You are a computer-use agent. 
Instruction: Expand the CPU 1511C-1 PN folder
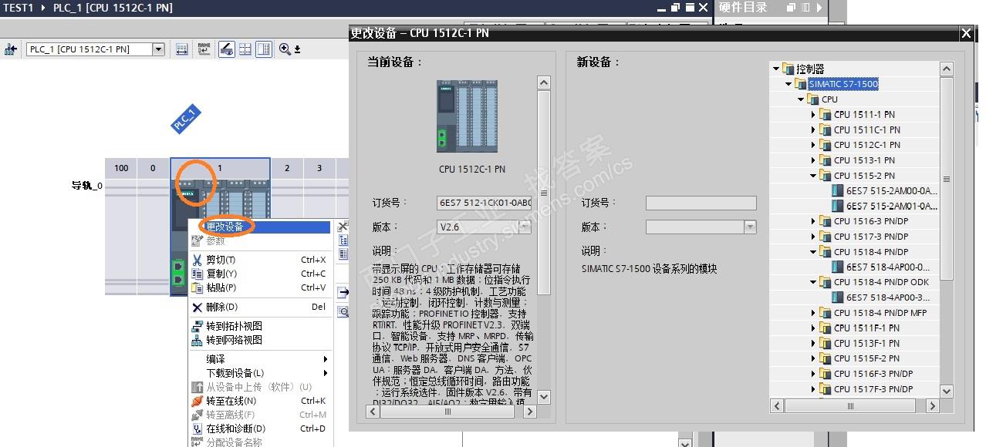(813, 130)
